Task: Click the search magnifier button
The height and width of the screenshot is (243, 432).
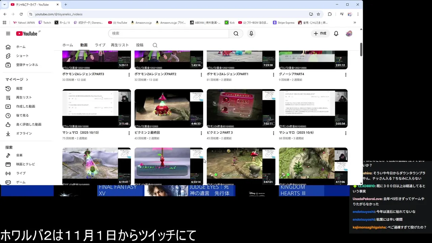Action: point(236,33)
